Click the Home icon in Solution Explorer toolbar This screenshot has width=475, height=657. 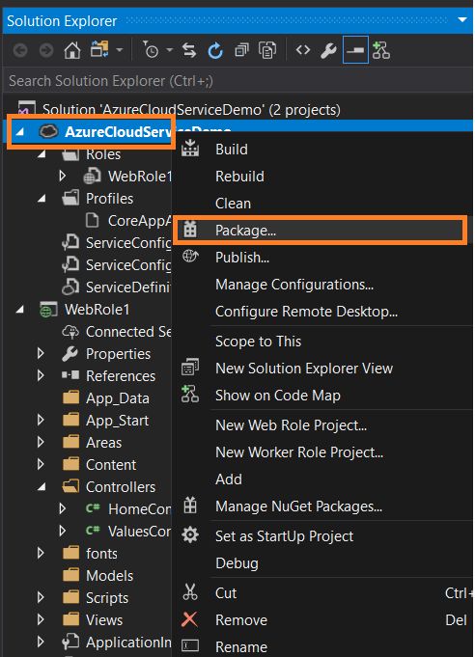72,51
